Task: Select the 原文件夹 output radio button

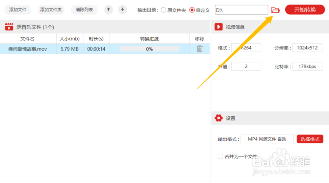Action: [x=164, y=10]
